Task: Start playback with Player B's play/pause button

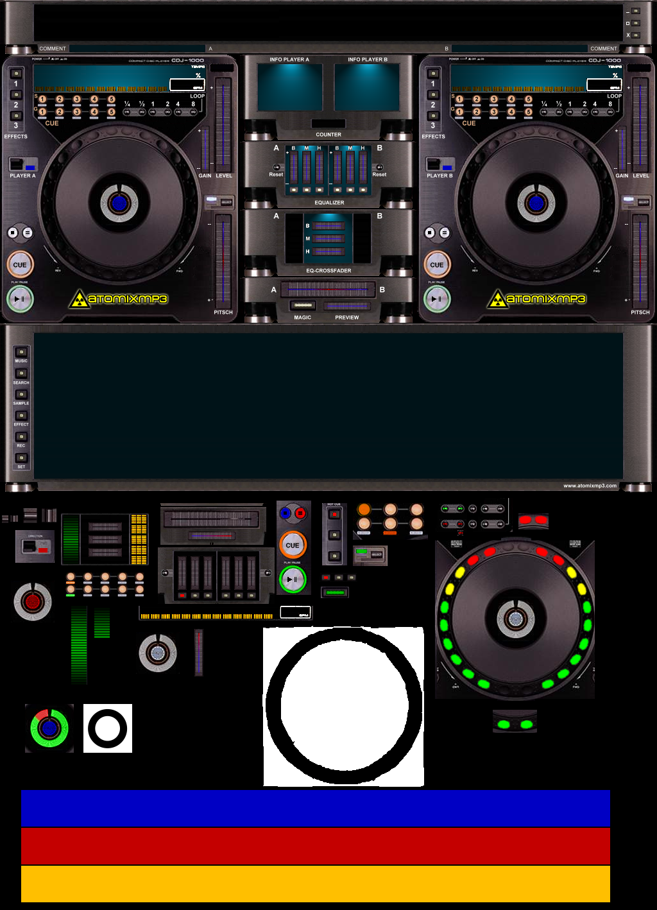Action: [x=437, y=299]
